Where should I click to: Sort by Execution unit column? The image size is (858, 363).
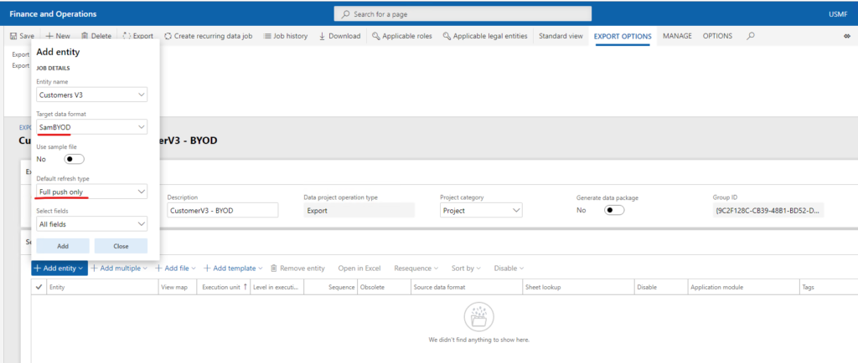tap(225, 287)
